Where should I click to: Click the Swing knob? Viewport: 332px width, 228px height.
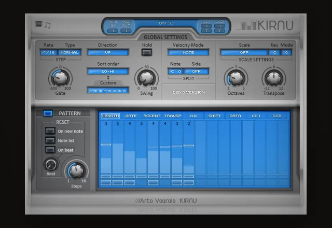pyautogui.click(x=146, y=78)
